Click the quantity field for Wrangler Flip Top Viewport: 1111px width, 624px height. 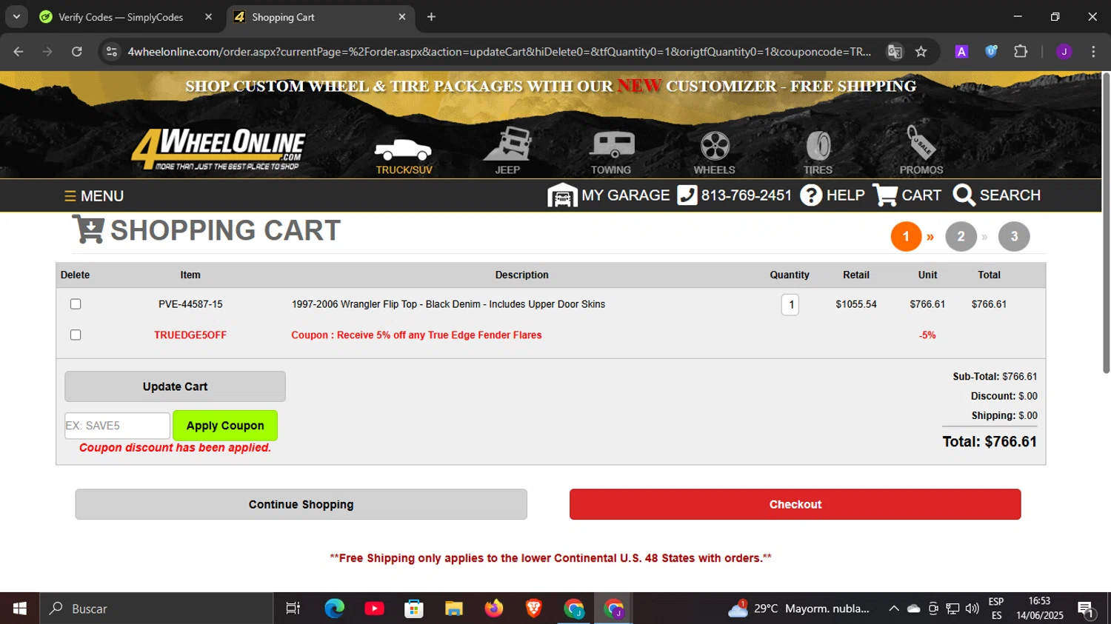(x=790, y=304)
